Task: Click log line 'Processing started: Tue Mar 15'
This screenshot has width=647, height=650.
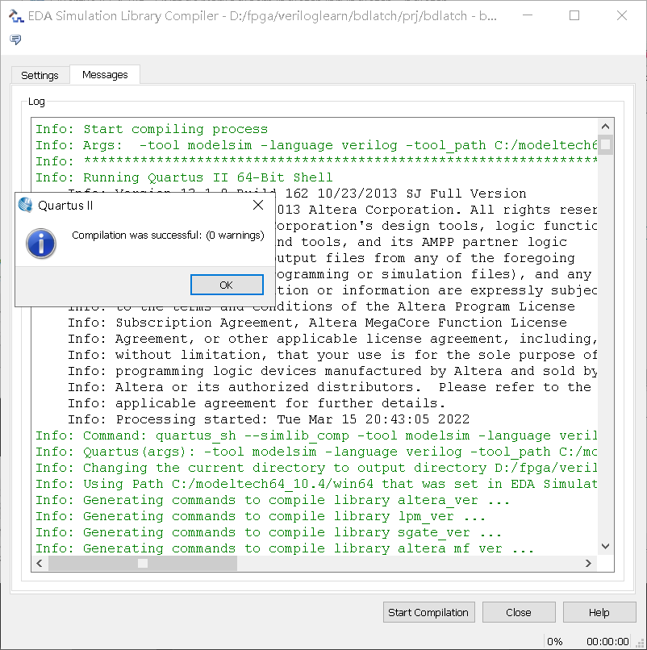Action: (269, 419)
